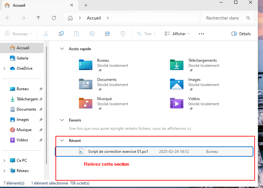Expand the chevron after the home icon
The image size is (263, 188).
[x=80, y=18]
